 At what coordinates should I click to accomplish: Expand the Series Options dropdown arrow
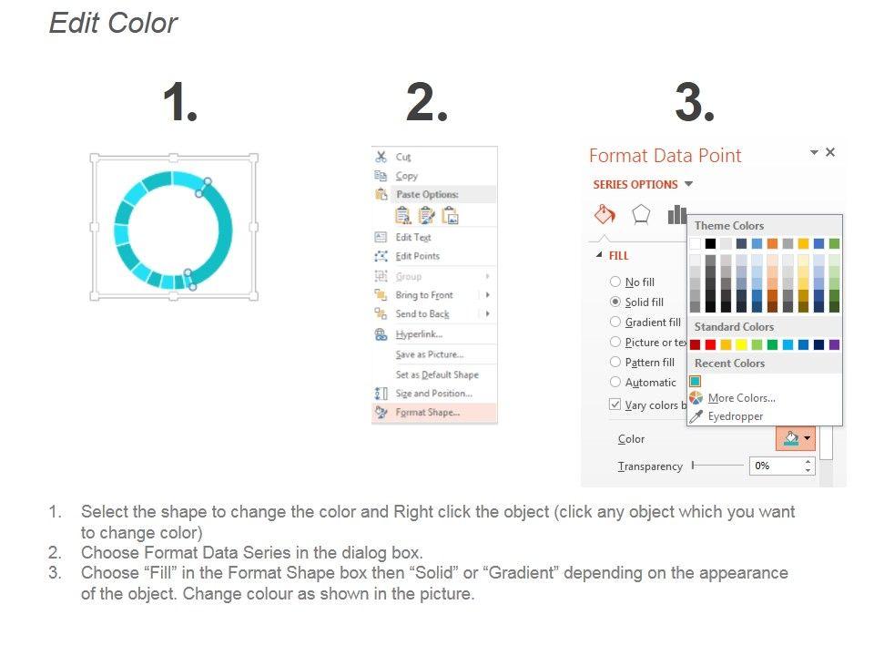pos(689,184)
